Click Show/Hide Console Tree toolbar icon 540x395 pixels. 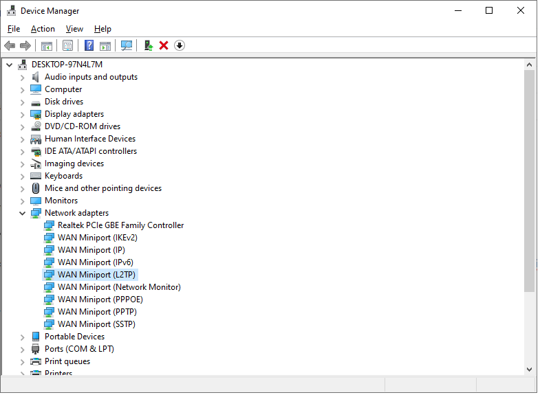pos(46,45)
